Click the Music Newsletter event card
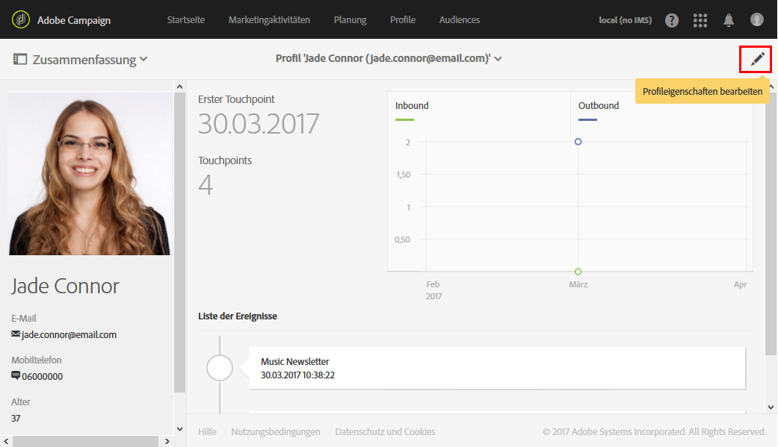The image size is (778, 447). (x=497, y=368)
